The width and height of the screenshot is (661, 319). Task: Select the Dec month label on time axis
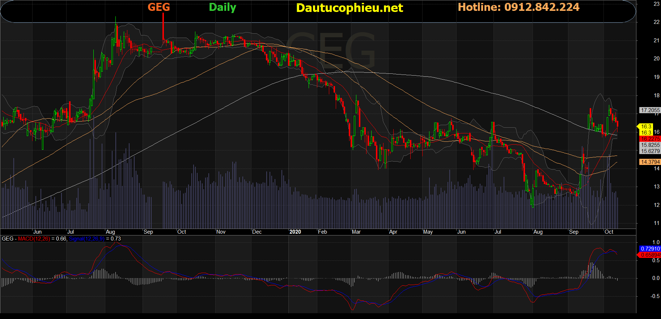(x=257, y=232)
